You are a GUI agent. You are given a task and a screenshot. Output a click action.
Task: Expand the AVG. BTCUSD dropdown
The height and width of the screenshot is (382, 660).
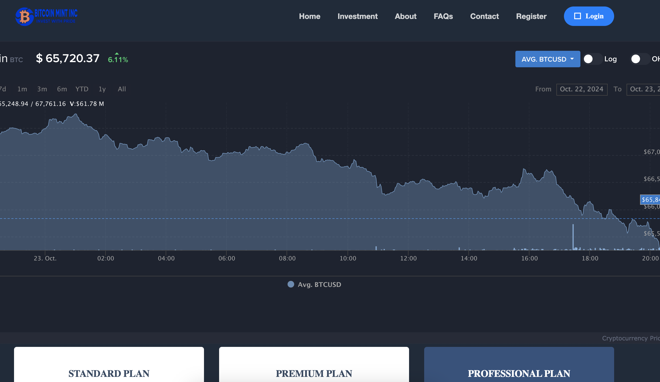[547, 59]
